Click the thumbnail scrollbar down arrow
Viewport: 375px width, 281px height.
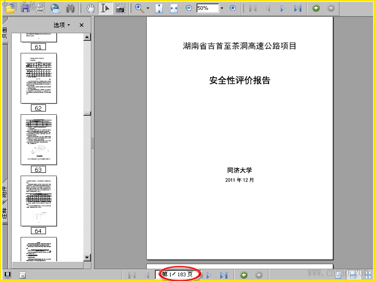(x=87, y=257)
